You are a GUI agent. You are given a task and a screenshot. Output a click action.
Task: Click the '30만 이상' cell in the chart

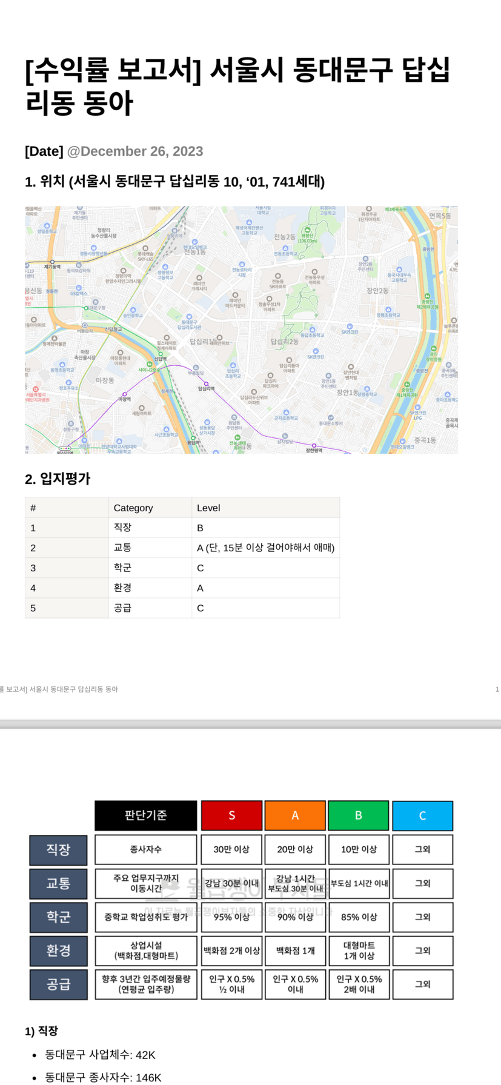point(231,849)
